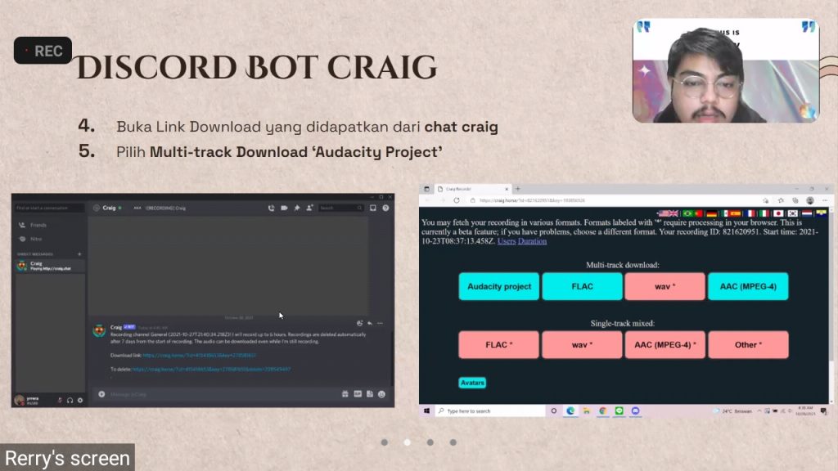
Task: Download single-track mixed wav *
Action: [582, 344]
